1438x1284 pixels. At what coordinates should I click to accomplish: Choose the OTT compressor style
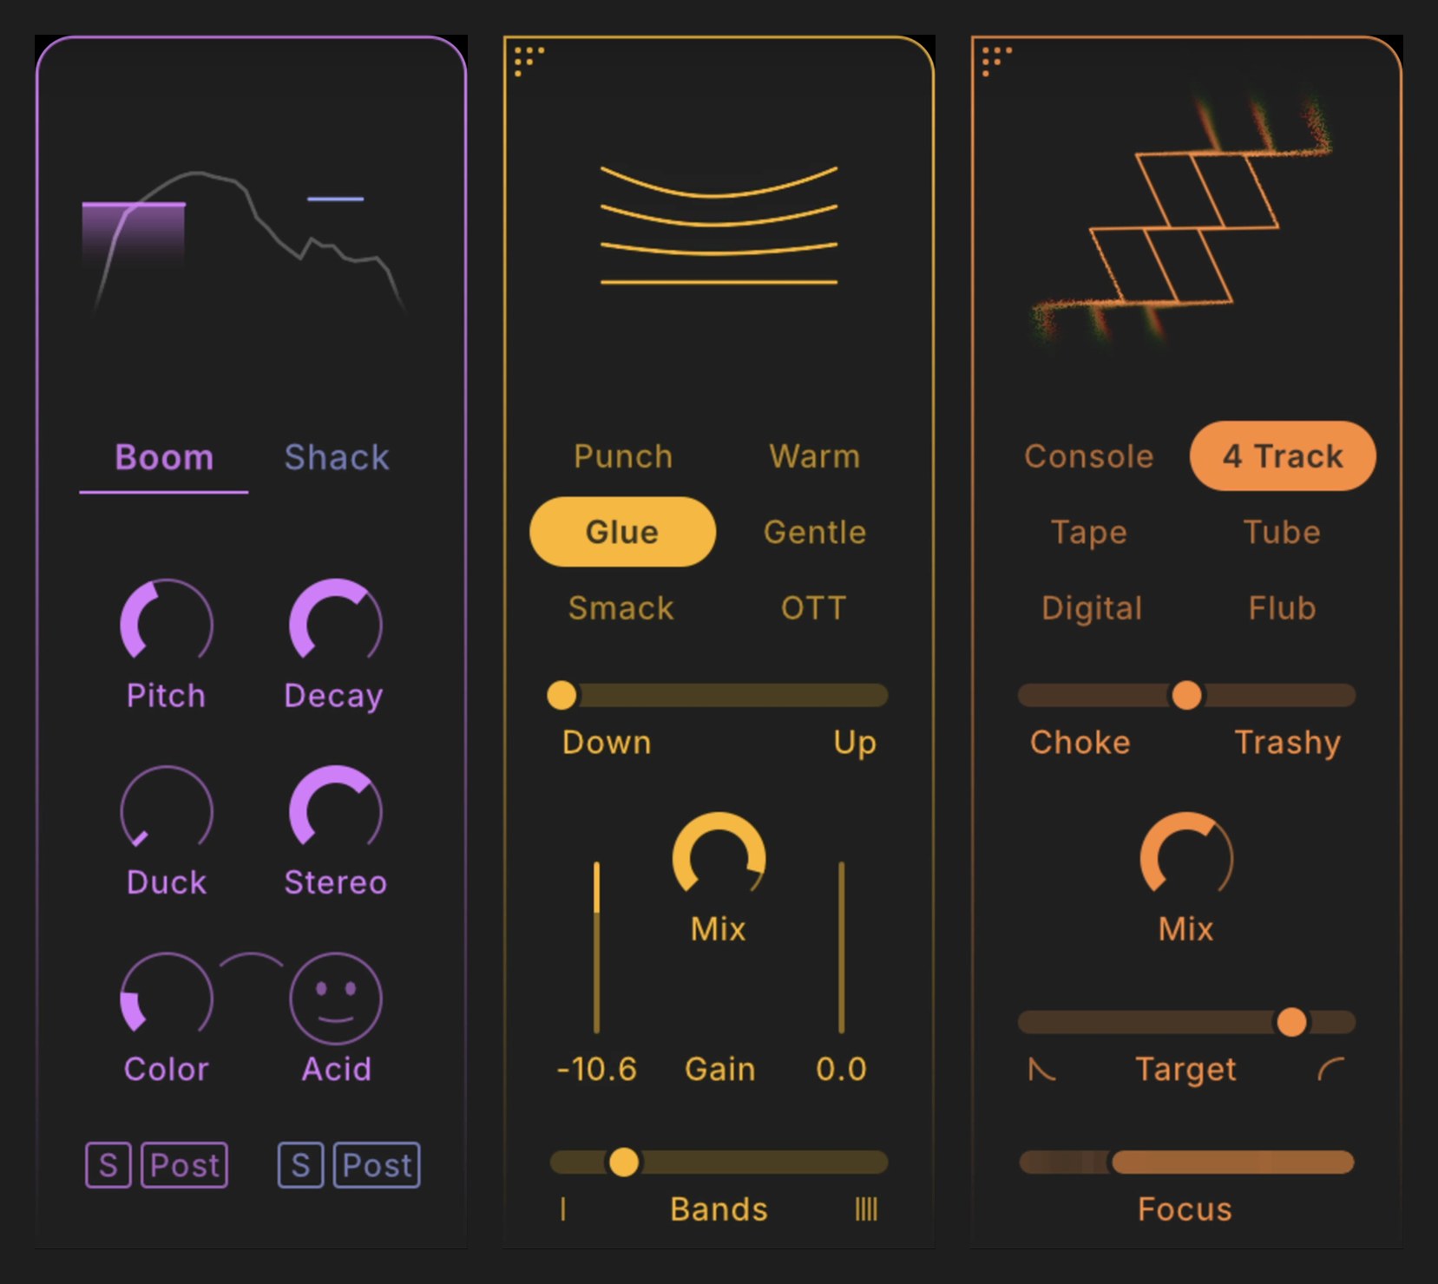click(x=813, y=608)
